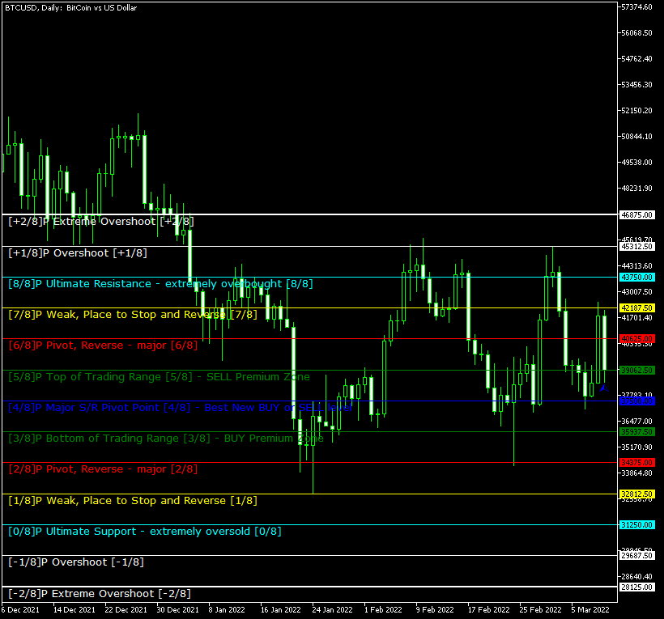This screenshot has height=619, width=664.
Task: Select the upper 7/8 Weak, Stop and Reverse label
Action: 132,314
